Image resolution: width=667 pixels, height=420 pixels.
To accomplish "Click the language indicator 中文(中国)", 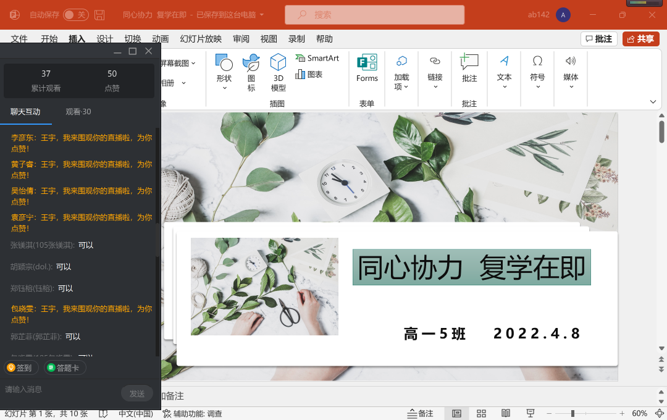I will pyautogui.click(x=136, y=414).
